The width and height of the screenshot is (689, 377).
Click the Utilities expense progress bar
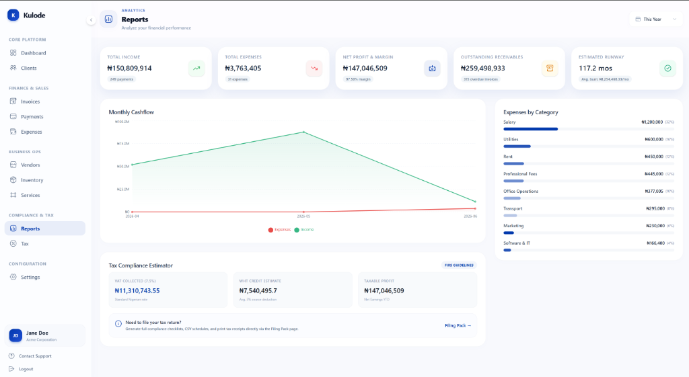[x=588, y=146]
